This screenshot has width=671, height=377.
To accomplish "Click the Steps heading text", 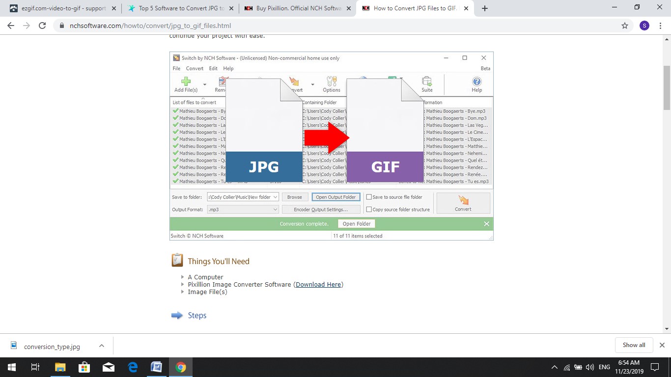I will 197,315.
